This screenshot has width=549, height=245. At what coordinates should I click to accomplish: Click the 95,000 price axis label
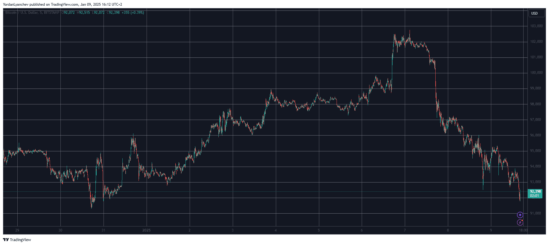[x=536, y=151]
